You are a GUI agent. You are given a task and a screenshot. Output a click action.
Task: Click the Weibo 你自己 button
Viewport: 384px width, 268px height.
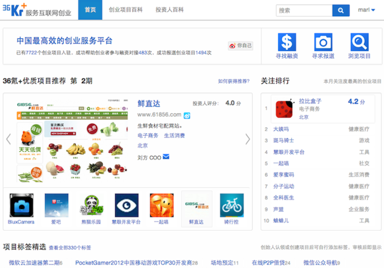[241, 46]
